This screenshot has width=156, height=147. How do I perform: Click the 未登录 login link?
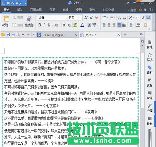point(131,10)
